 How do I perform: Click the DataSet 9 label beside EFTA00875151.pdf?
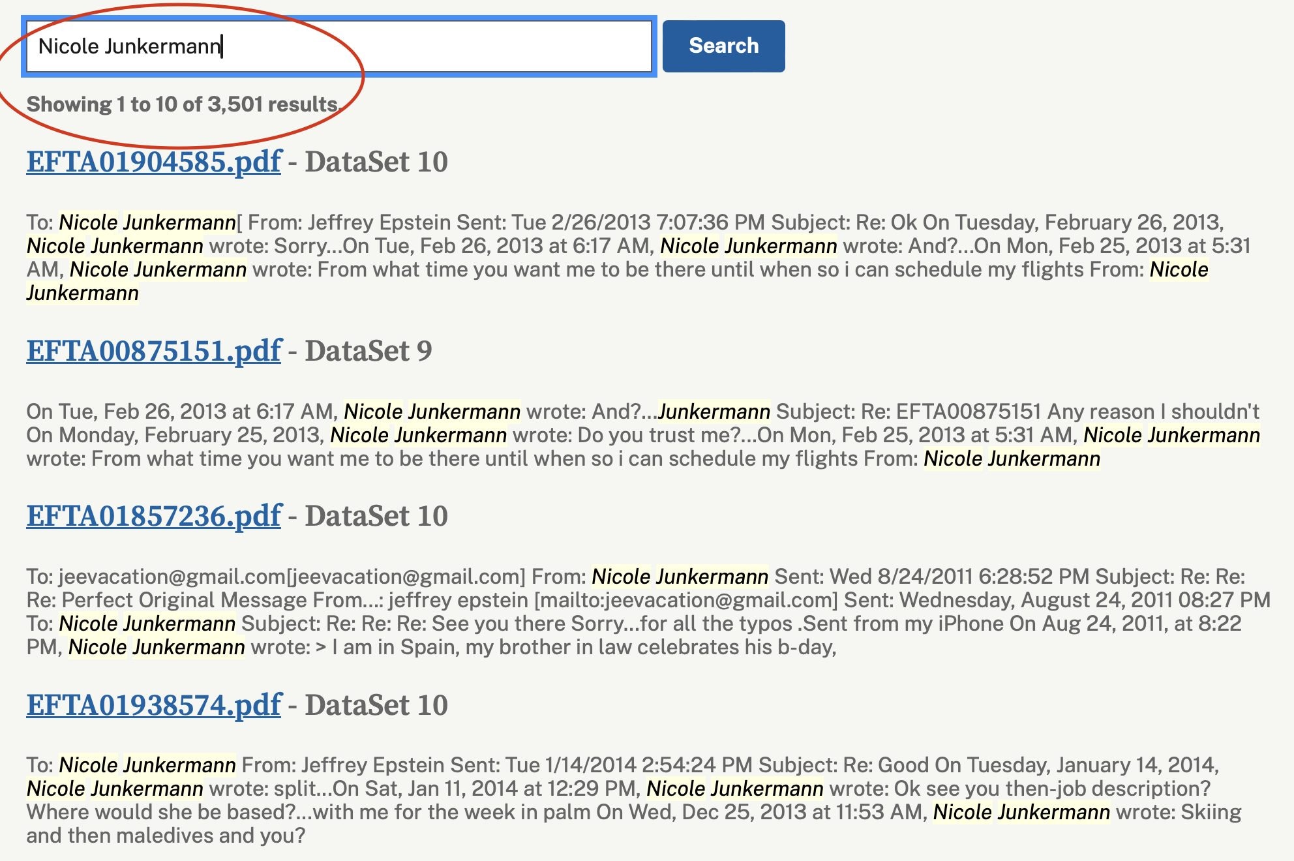coord(369,351)
